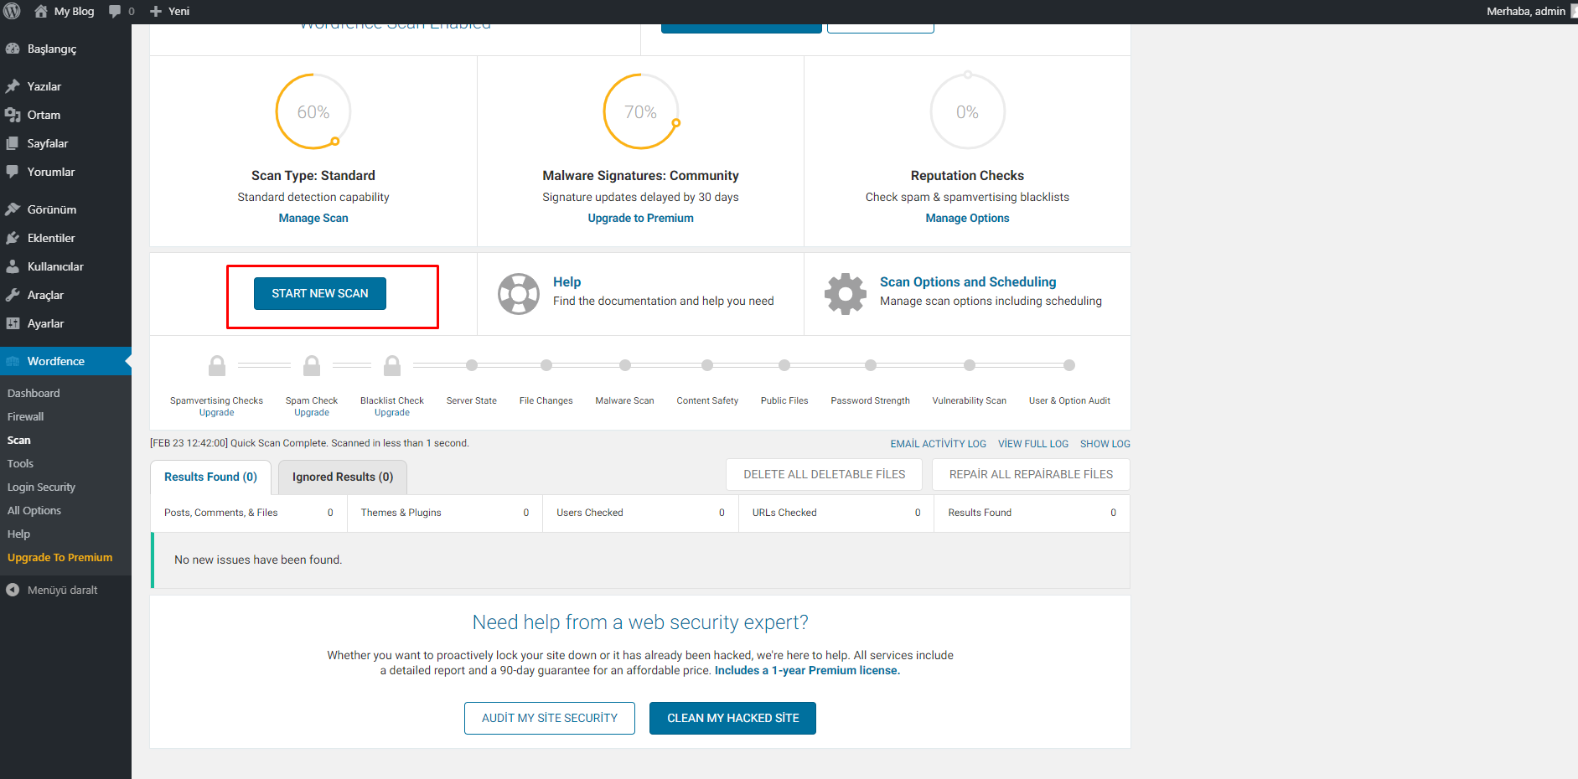Click the Görünüm paintbrush icon
Image resolution: width=1578 pixels, height=779 pixels.
click(x=13, y=209)
